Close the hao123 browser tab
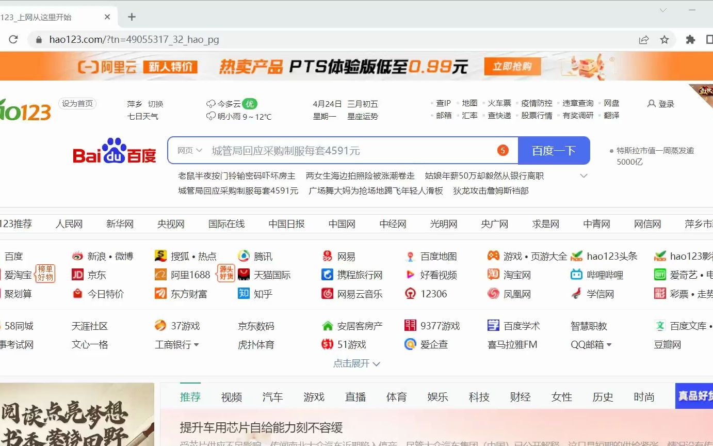 pyautogui.click(x=107, y=17)
